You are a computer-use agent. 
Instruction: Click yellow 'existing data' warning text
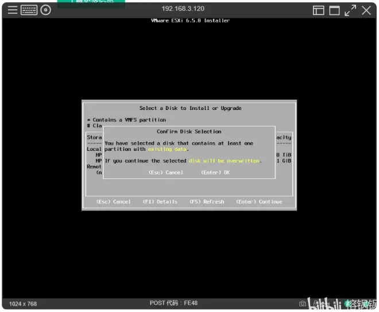coord(168,149)
